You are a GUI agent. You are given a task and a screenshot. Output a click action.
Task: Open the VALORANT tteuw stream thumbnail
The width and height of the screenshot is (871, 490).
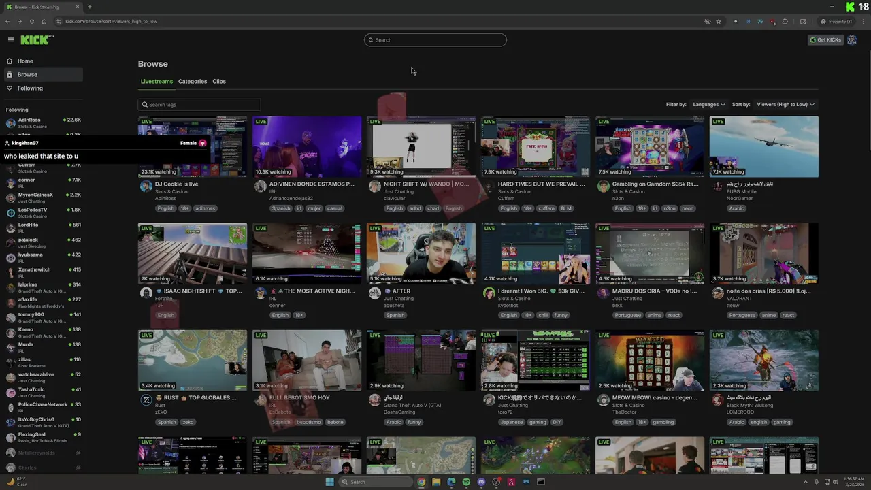(x=764, y=254)
